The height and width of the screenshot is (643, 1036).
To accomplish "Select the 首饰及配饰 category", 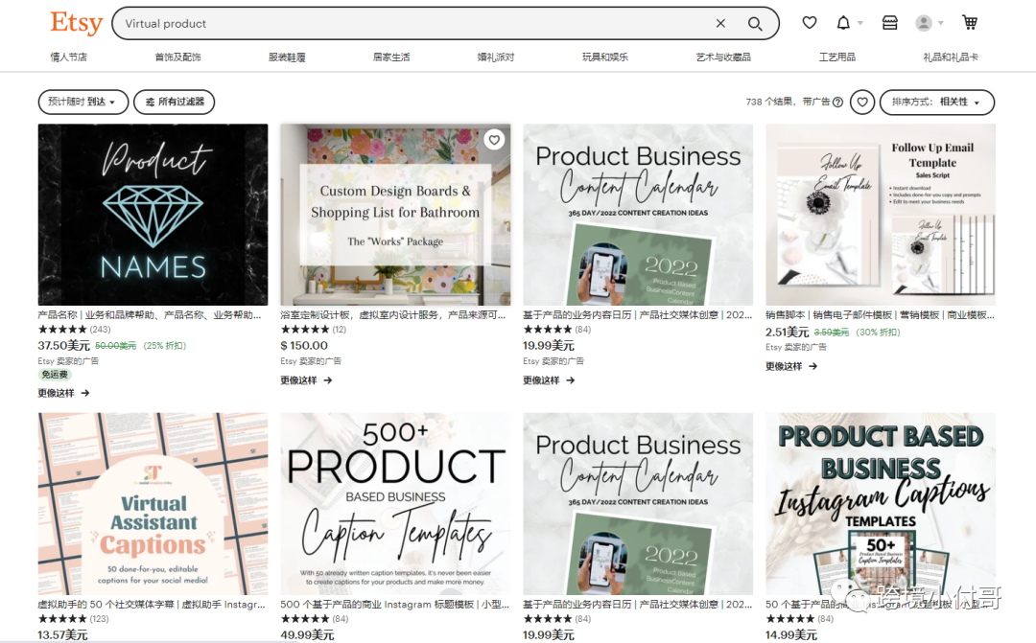I will [177, 57].
